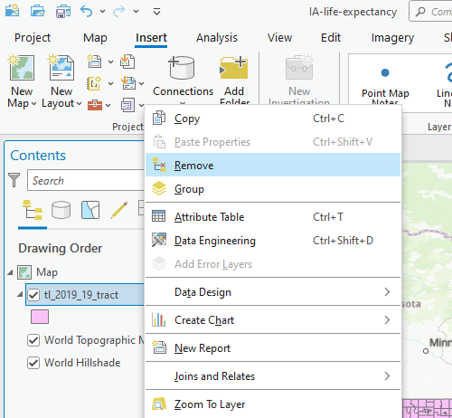Open the Project tab

point(33,38)
